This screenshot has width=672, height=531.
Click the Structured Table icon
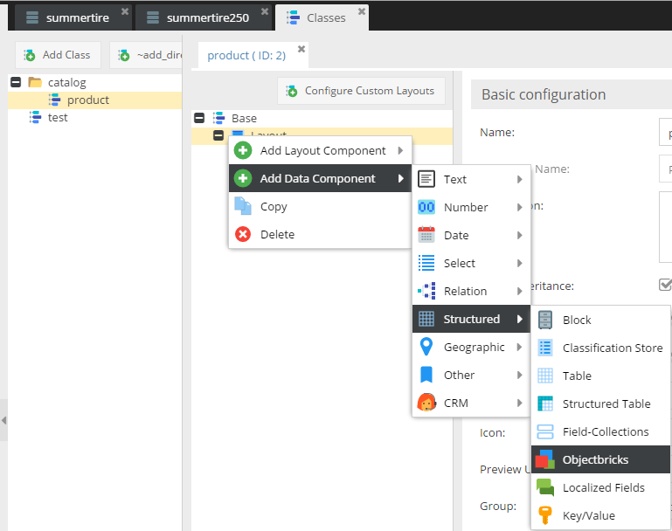[545, 403]
